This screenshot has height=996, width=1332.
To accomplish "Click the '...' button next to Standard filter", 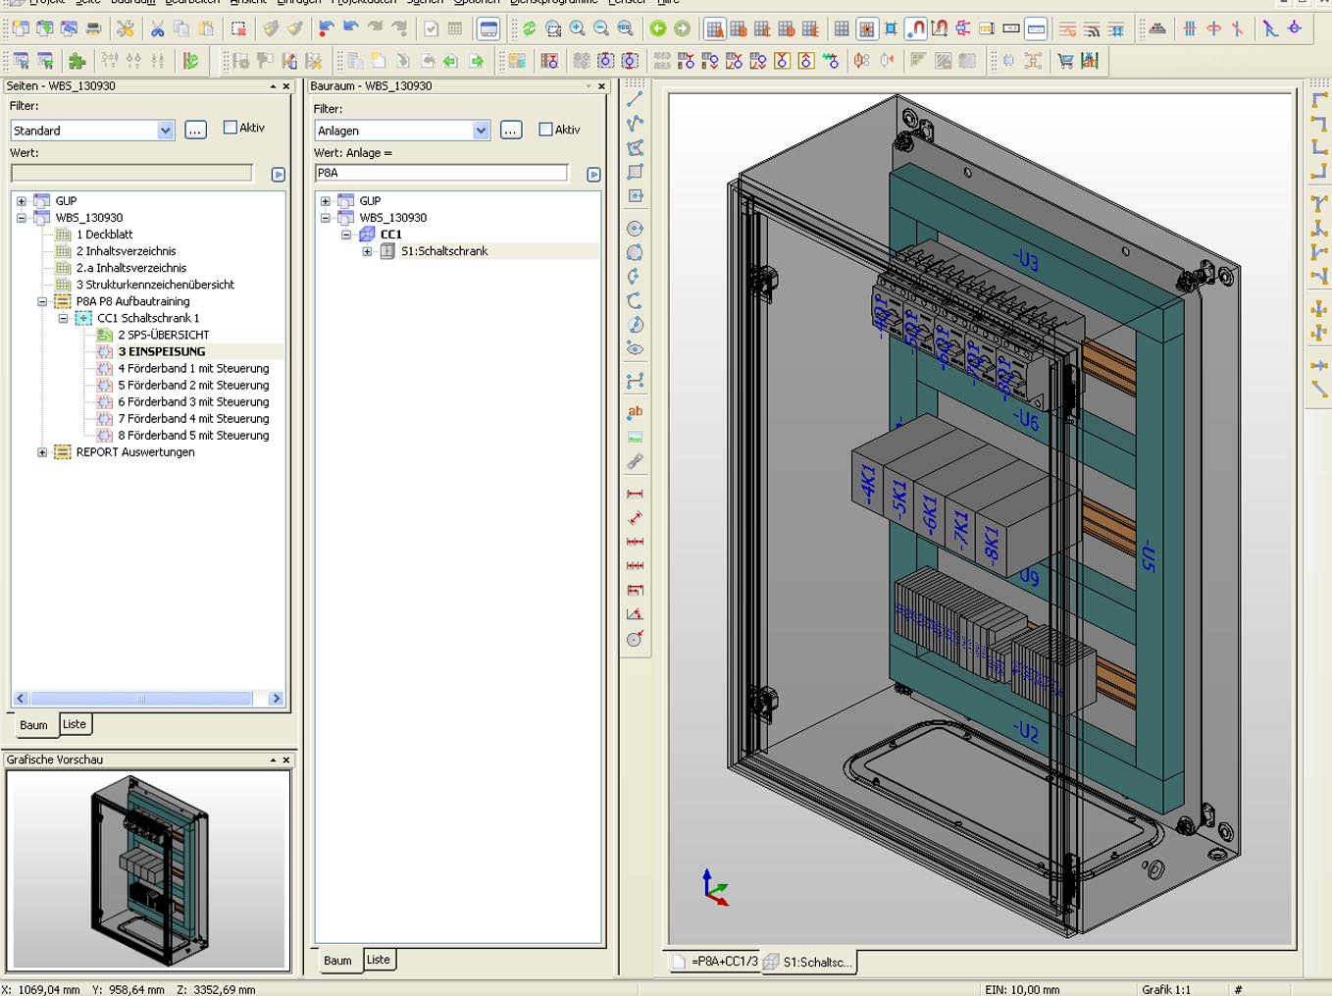I will [196, 131].
